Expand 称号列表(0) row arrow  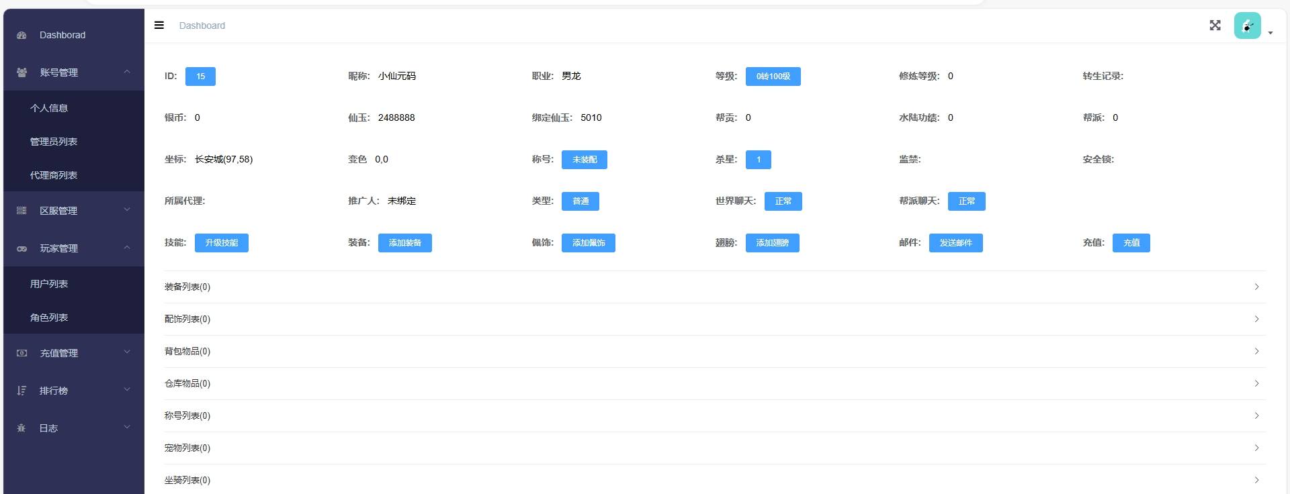coord(1256,416)
